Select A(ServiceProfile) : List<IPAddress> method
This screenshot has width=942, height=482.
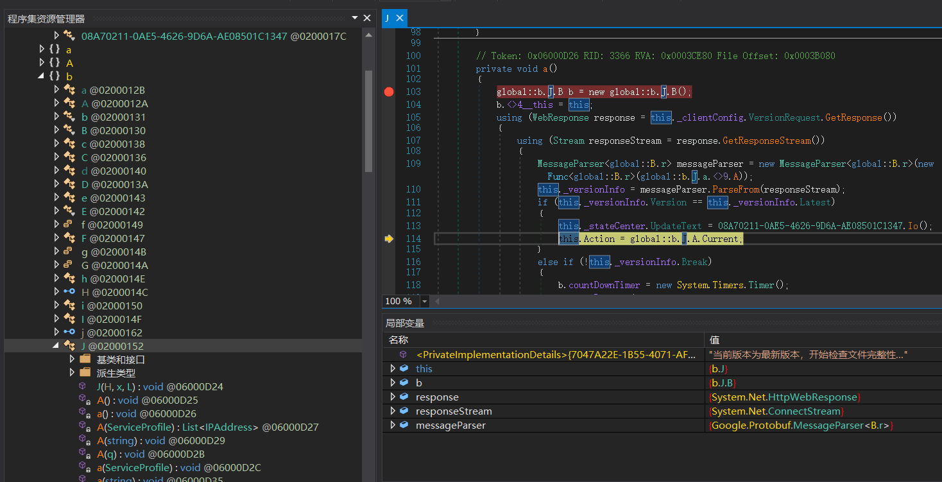click(x=208, y=427)
